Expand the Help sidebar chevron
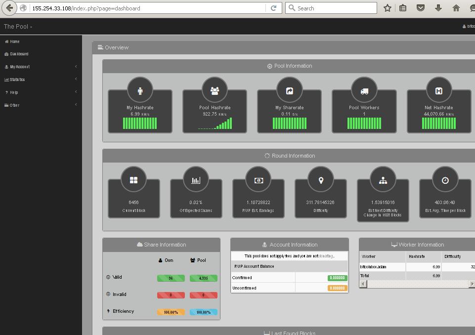Screen dimensions: 475x335 tap(76, 92)
